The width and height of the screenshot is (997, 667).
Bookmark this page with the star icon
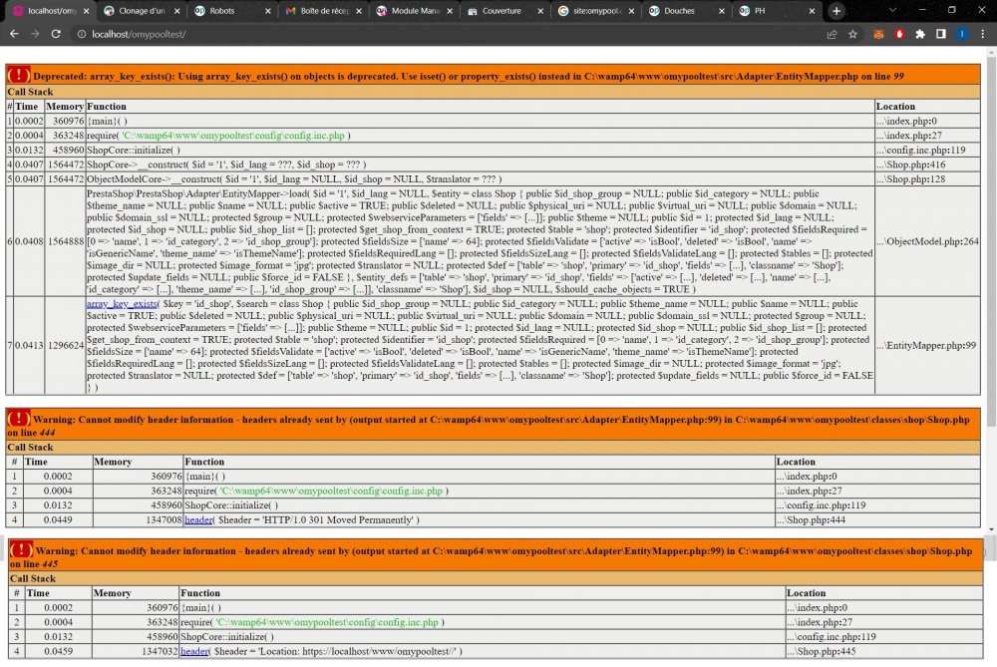click(852, 34)
